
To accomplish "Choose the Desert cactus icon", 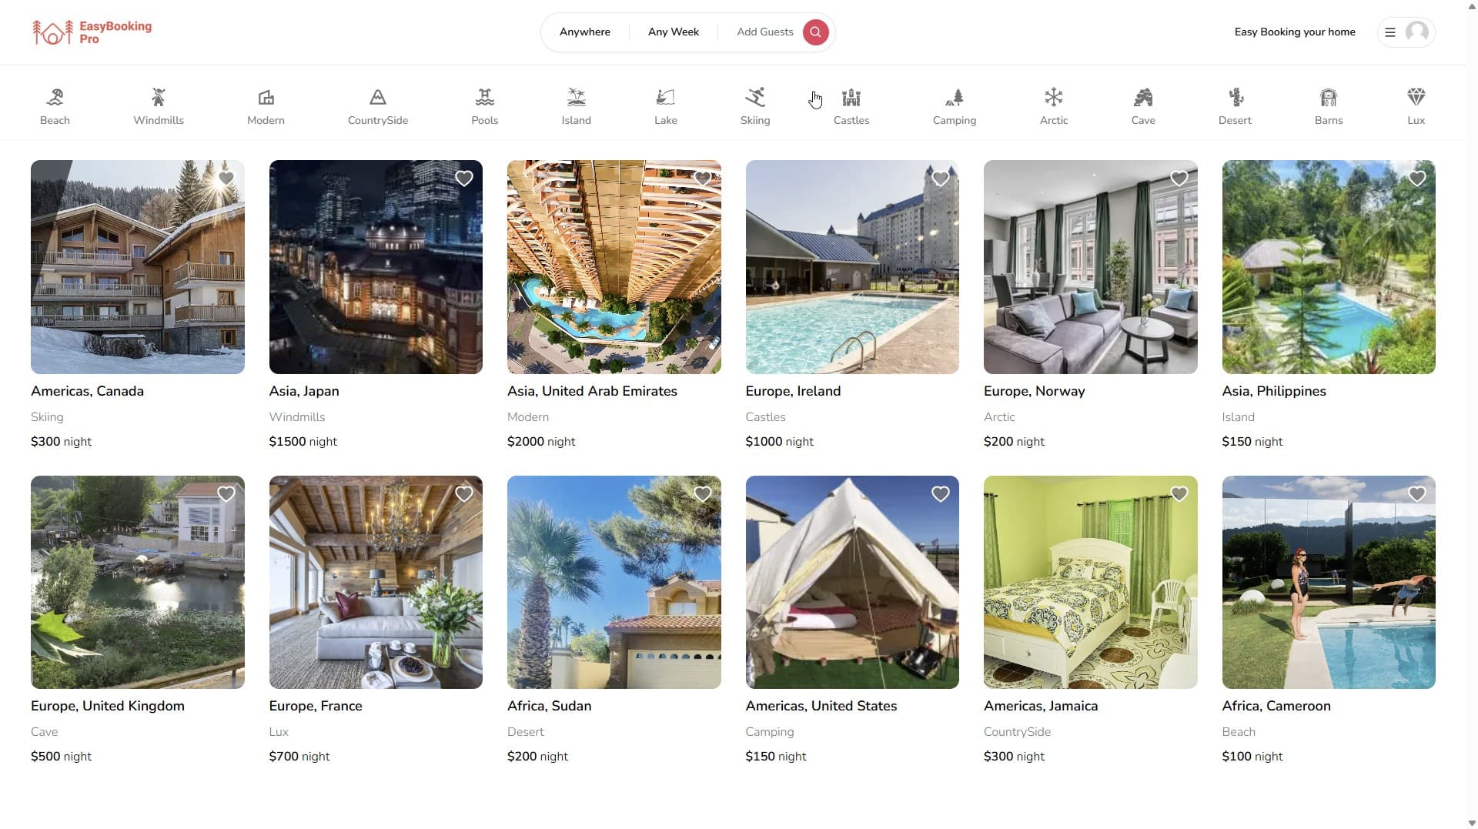I will coord(1236,97).
